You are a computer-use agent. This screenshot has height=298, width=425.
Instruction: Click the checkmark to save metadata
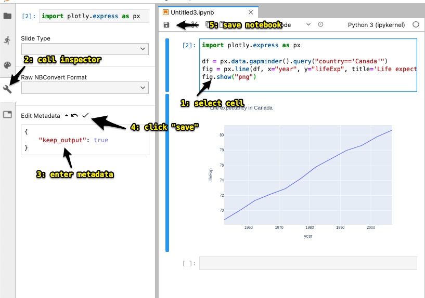[85, 115]
